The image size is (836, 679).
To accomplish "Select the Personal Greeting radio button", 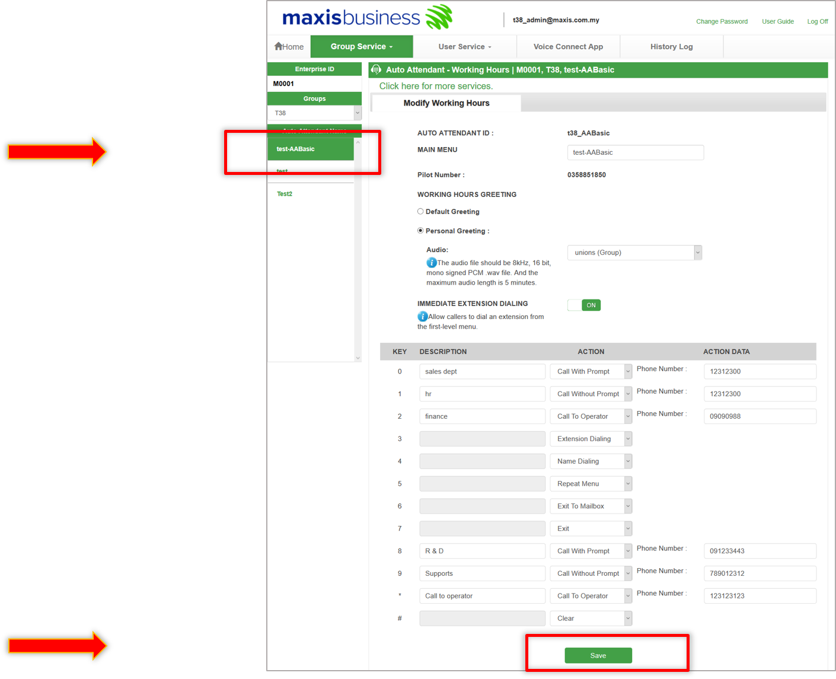I will pyautogui.click(x=420, y=231).
